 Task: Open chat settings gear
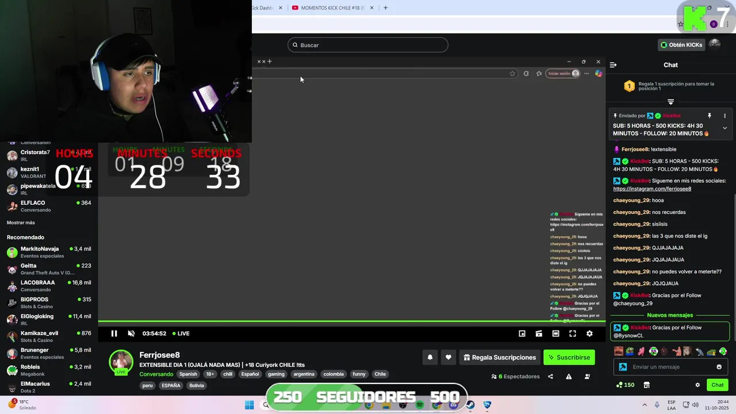coord(697,385)
